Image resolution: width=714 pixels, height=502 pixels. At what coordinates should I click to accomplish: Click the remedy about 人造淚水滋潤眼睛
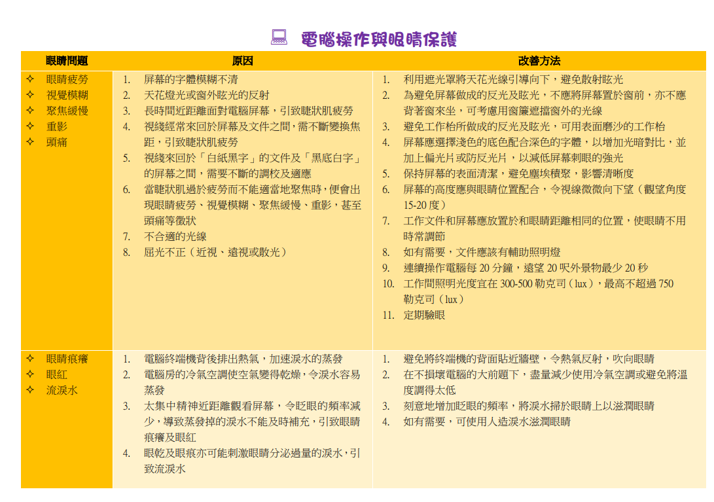pos(486,421)
